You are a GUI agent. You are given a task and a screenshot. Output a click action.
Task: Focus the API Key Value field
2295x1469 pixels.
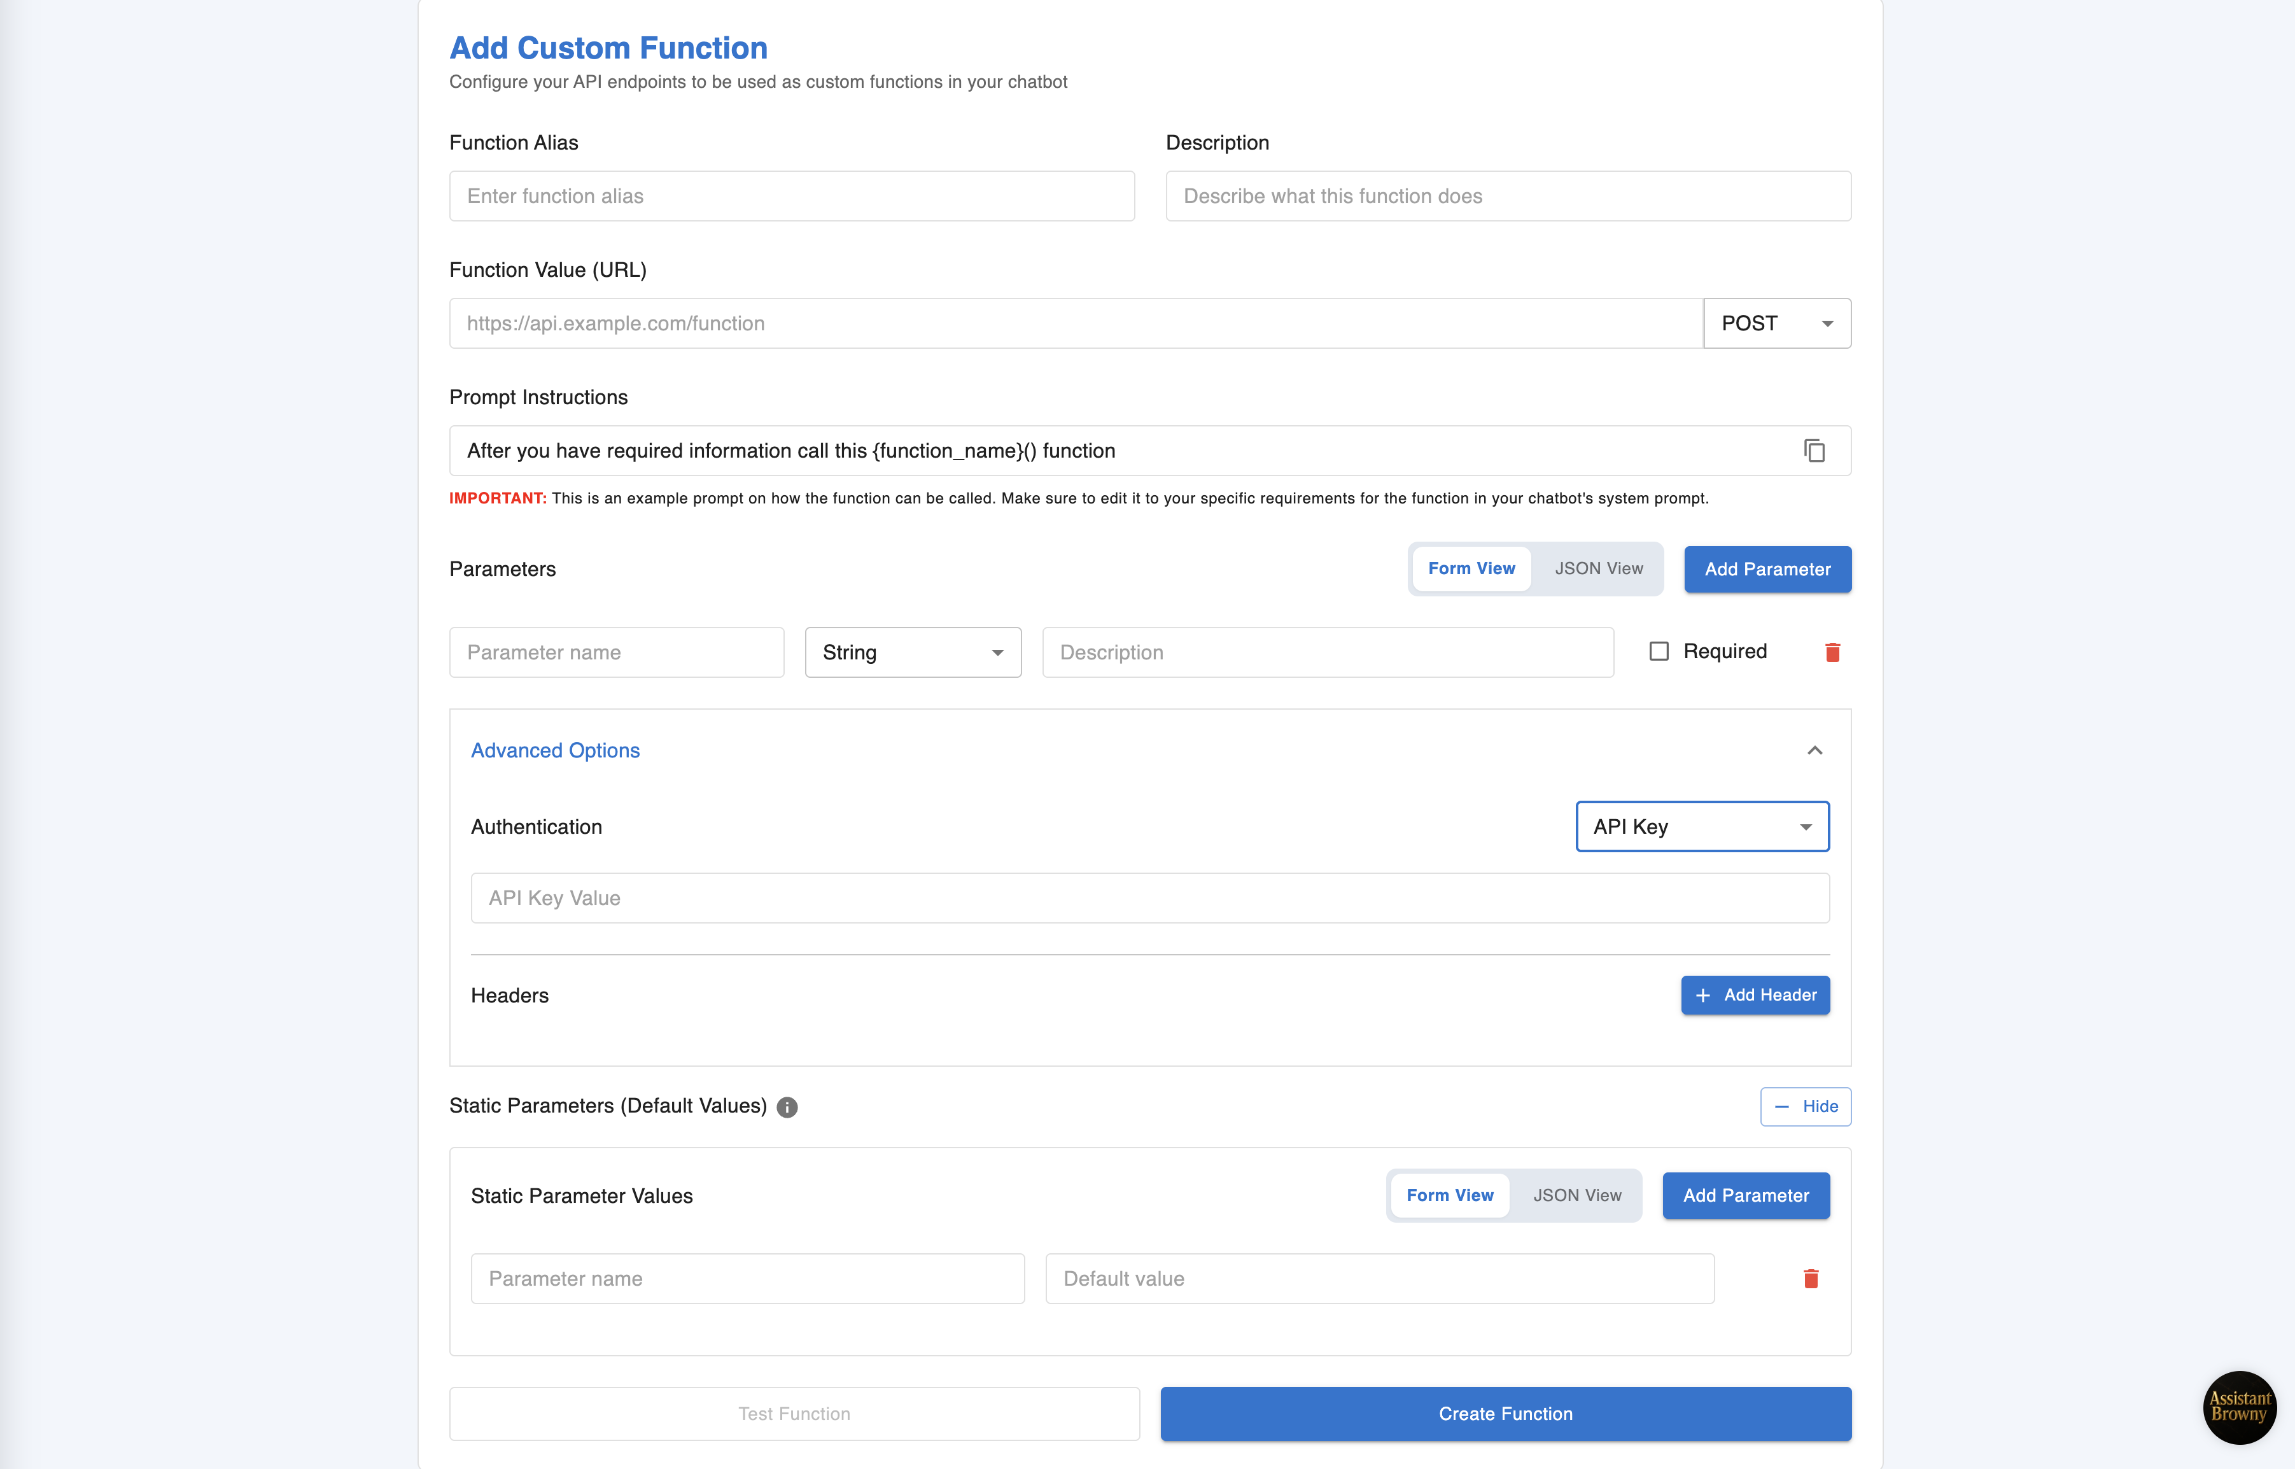(1149, 897)
